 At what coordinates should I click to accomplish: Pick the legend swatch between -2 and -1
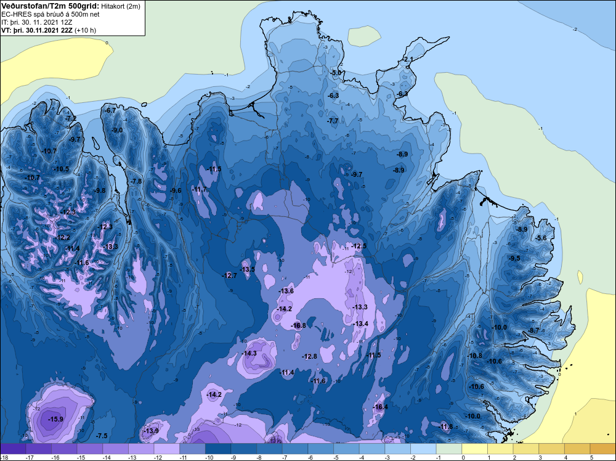(423, 449)
